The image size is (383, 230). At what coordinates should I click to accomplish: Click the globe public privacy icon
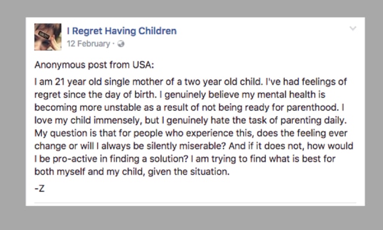click(121, 44)
